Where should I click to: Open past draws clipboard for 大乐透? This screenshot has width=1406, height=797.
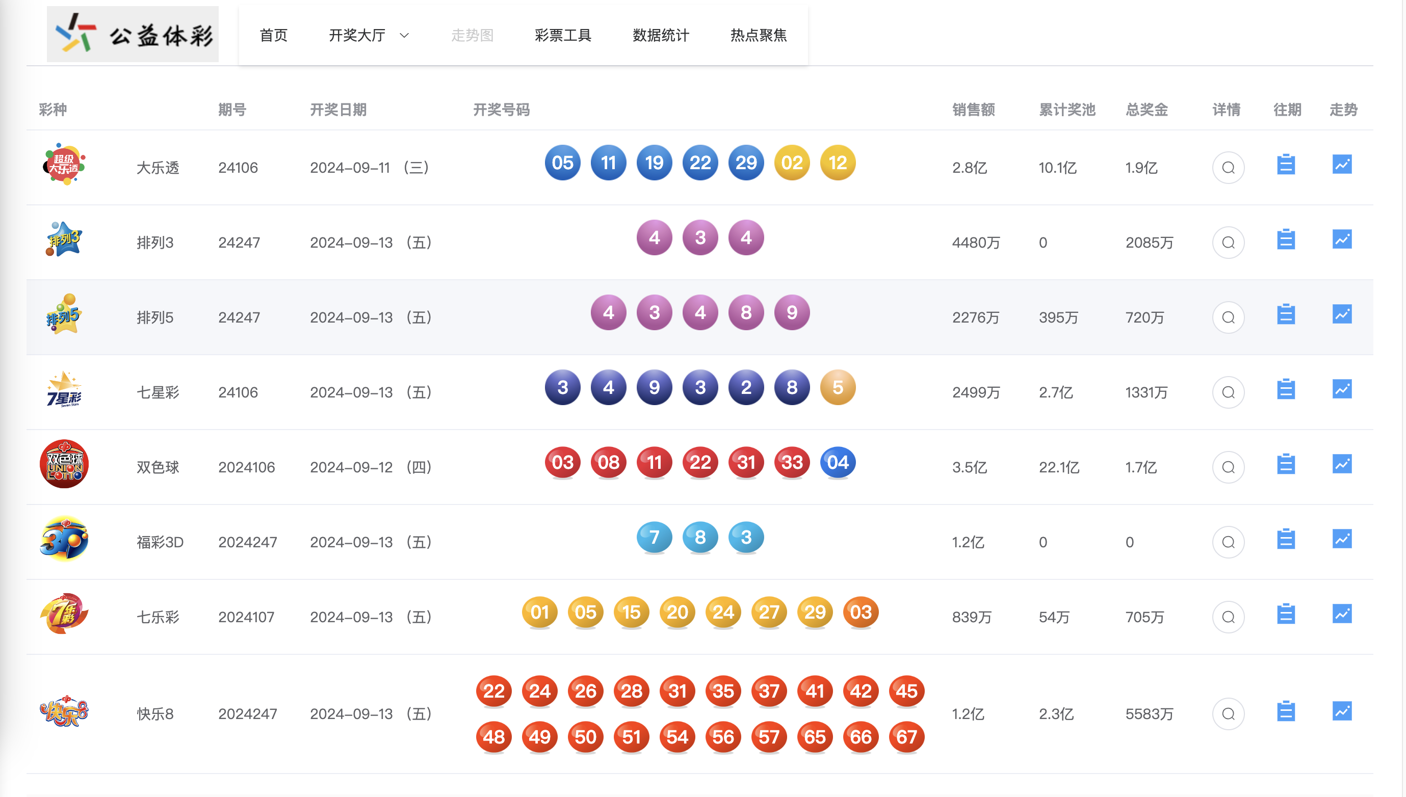pyautogui.click(x=1286, y=164)
